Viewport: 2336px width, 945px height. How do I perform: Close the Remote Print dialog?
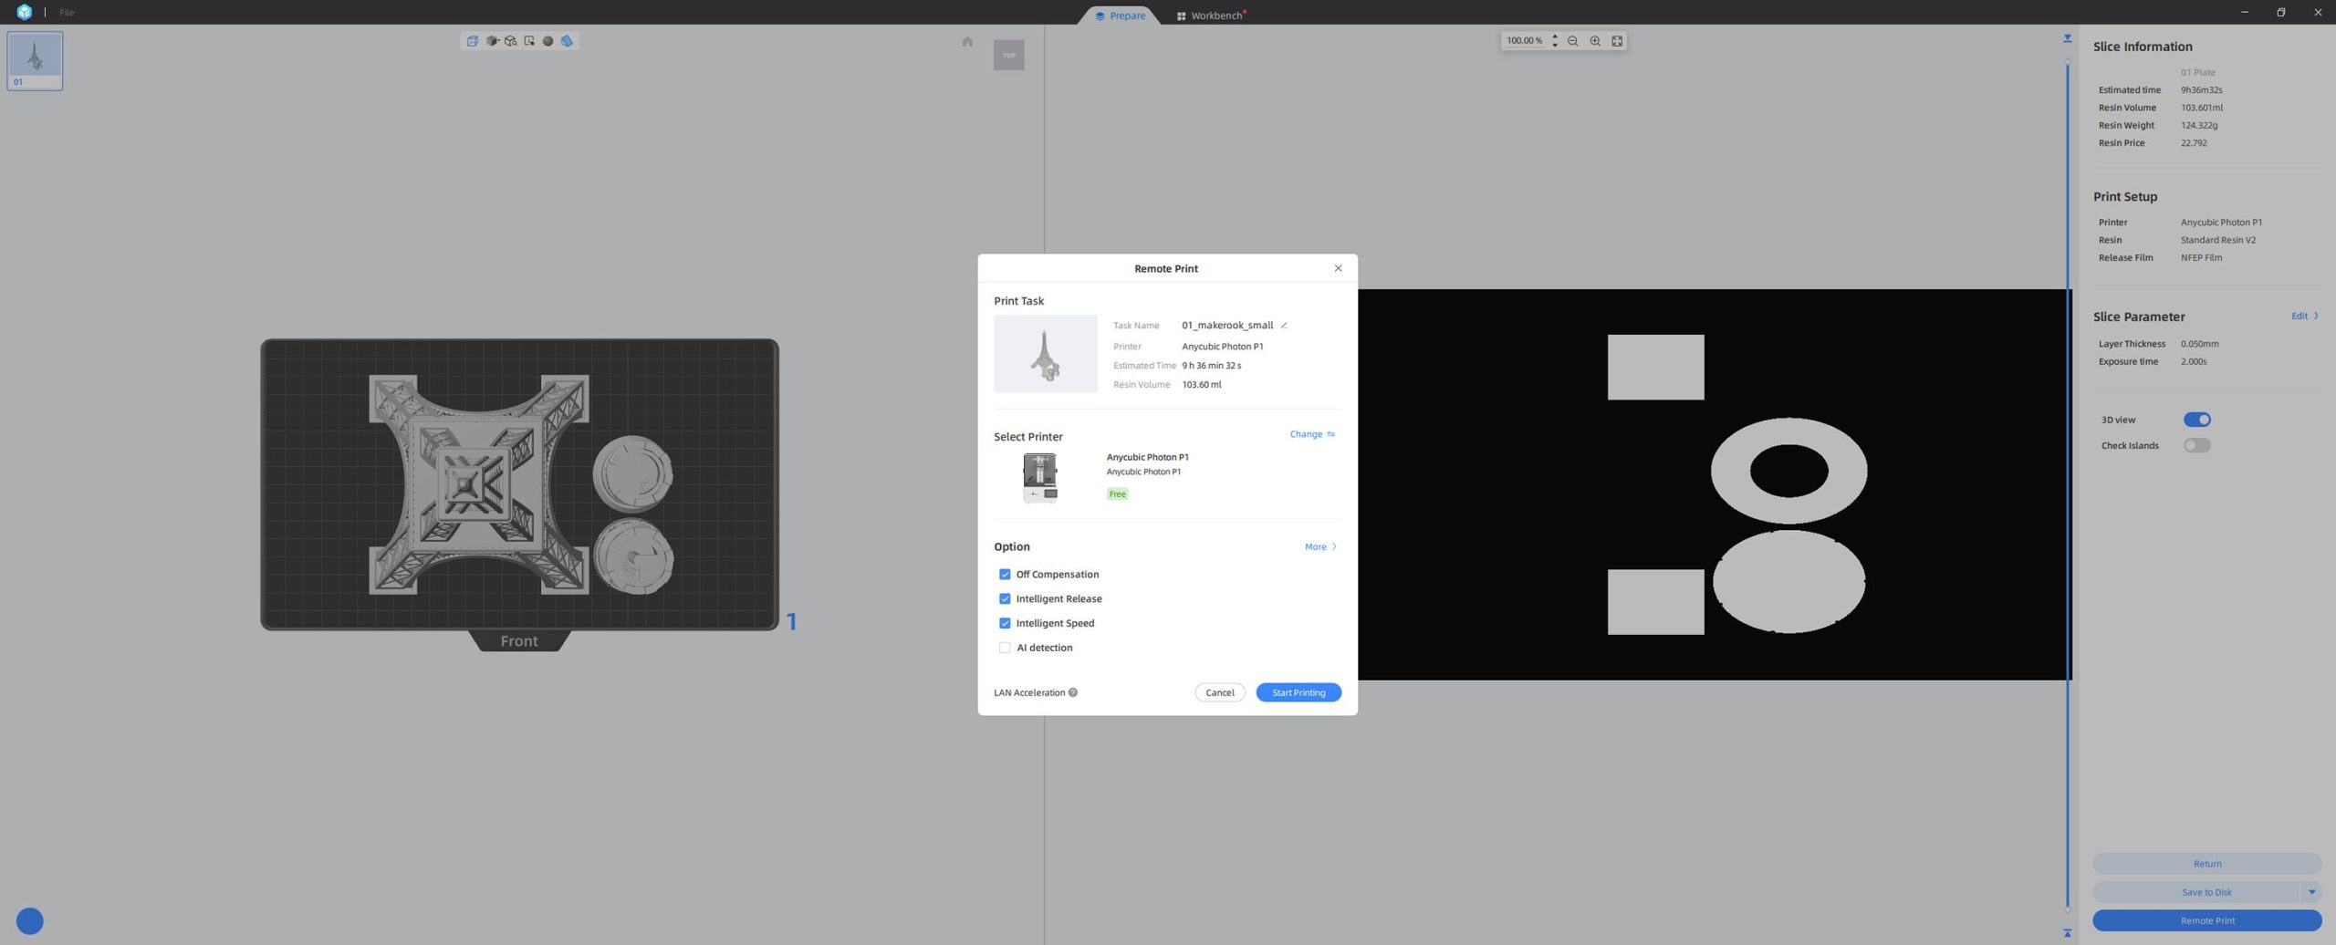tap(1338, 268)
